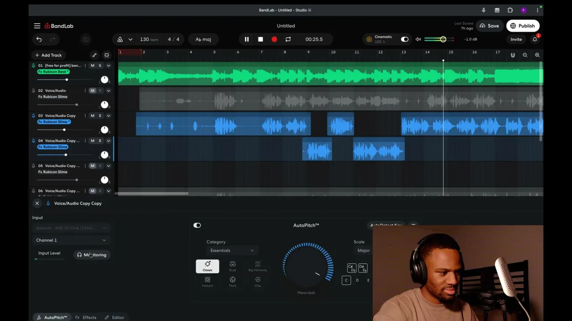The width and height of the screenshot is (572, 321).
Task: Select the Classic AutoPitch preset
Action: [207, 266]
